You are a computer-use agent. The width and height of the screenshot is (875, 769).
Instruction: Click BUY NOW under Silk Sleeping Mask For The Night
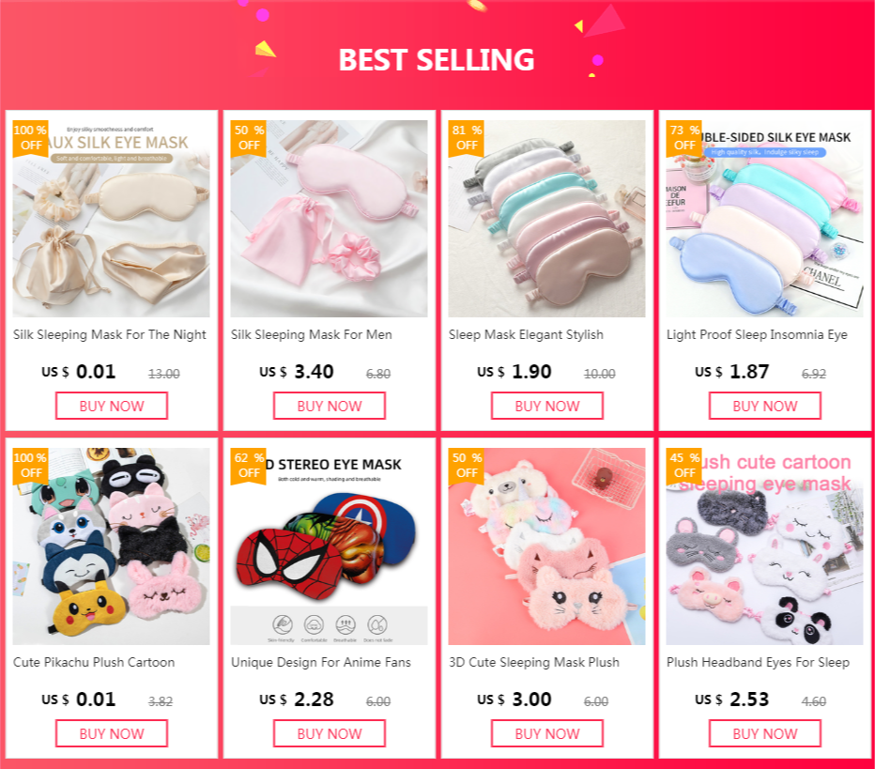112,406
